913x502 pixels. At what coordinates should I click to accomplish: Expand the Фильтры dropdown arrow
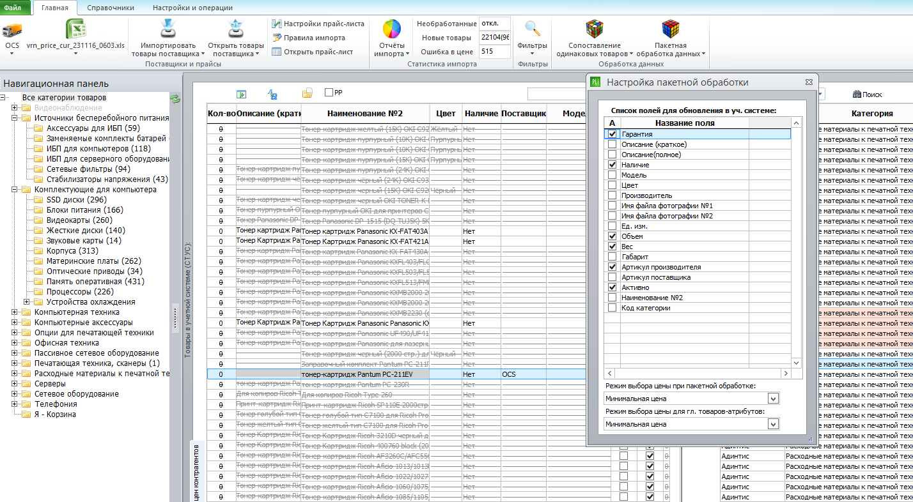point(533,54)
